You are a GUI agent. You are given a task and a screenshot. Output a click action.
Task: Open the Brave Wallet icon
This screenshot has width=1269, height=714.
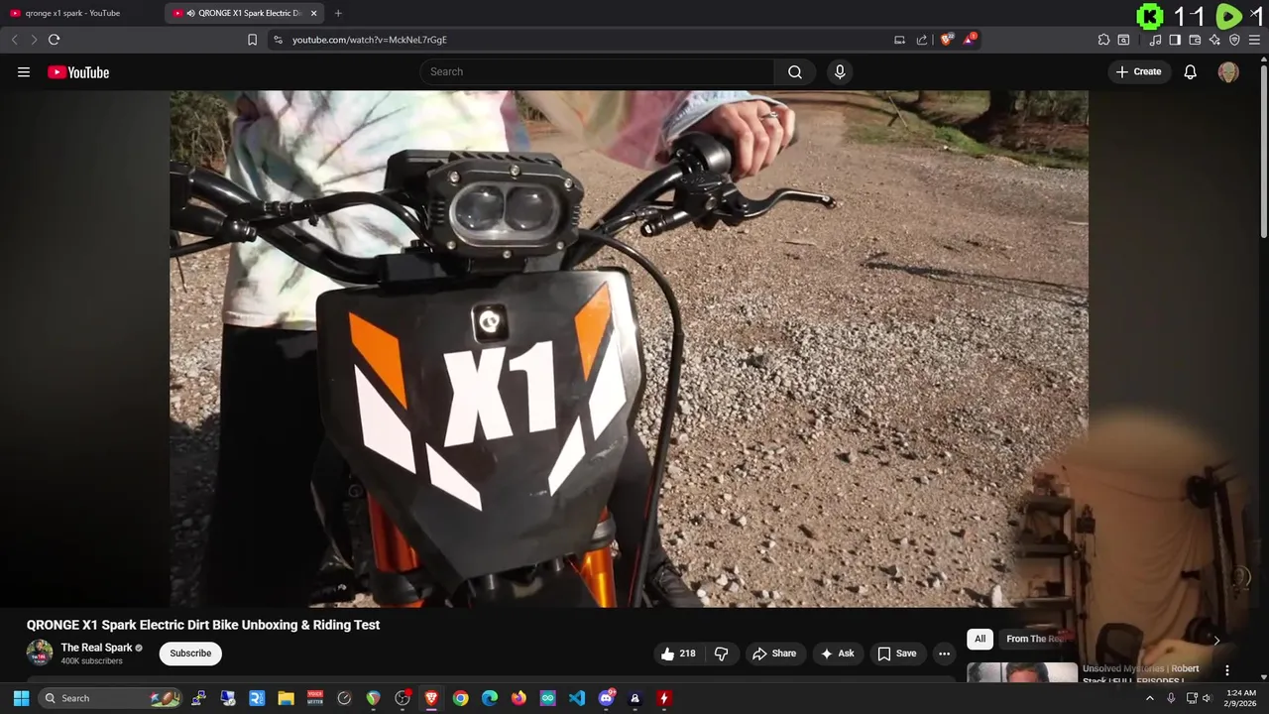pyautogui.click(x=1195, y=40)
